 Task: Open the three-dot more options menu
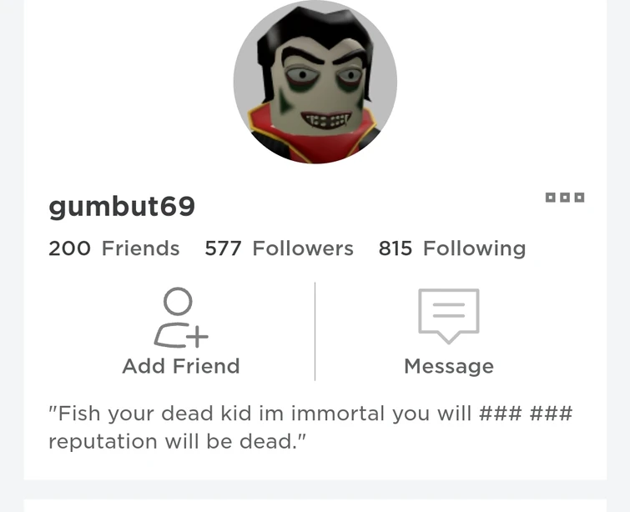tap(565, 197)
